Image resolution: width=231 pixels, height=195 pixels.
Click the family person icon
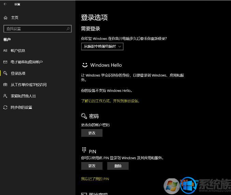click(x=5, y=96)
